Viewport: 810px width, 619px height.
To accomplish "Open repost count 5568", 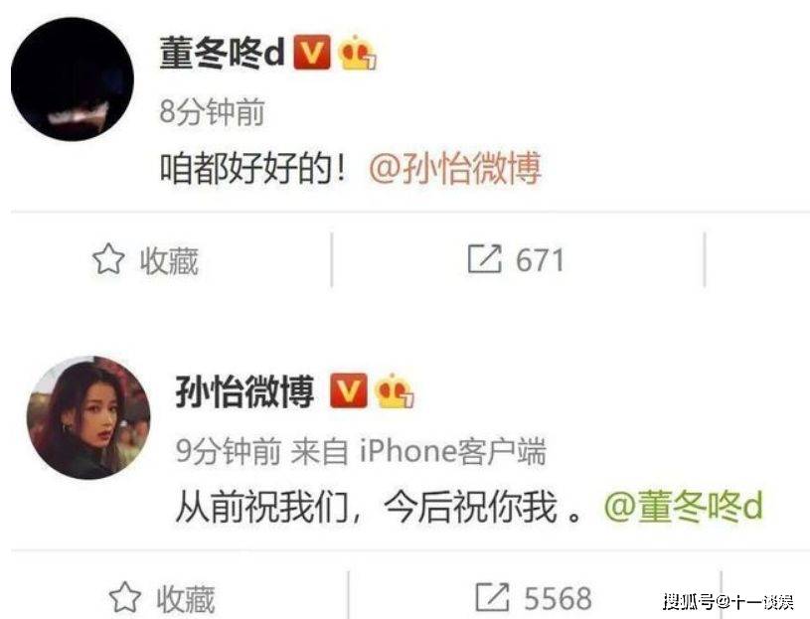I will (x=558, y=598).
